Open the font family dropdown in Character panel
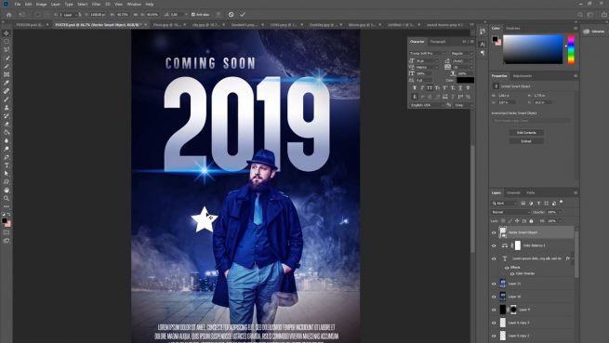Image resolution: width=609 pixels, height=343 pixels. [428, 53]
